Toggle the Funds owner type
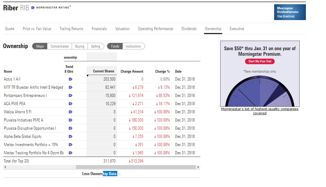Viewport: 326px width, 187px height. pos(115,46)
